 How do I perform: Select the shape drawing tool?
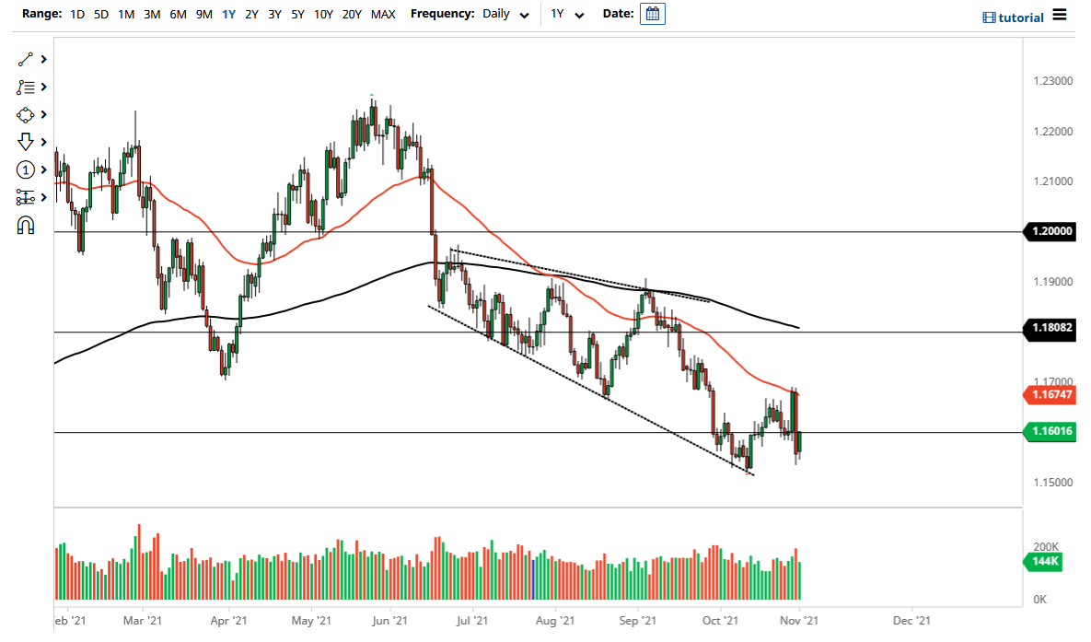(26, 114)
